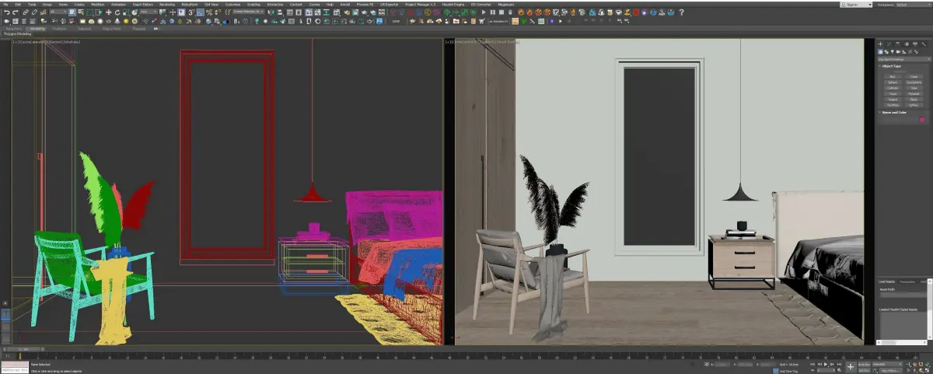
Task: Click the Load Assets tab
Action: point(887,281)
